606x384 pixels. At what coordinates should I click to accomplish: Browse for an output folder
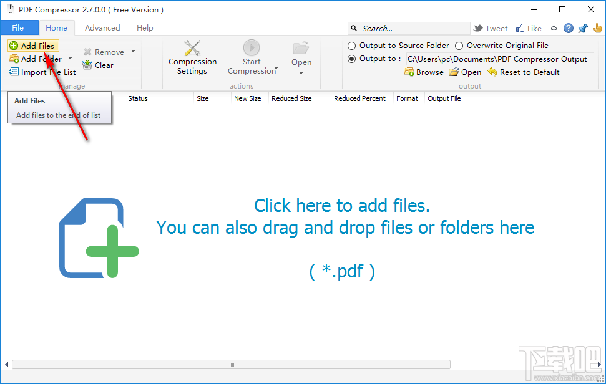click(x=424, y=72)
